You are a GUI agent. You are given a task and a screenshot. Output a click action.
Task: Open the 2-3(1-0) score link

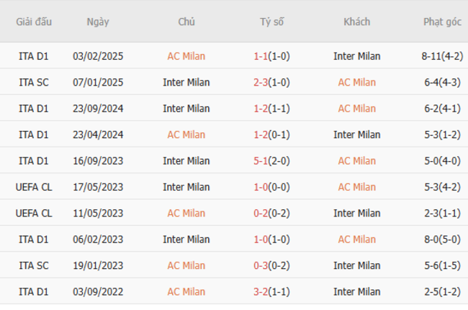pyautogui.click(x=271, y=82)
